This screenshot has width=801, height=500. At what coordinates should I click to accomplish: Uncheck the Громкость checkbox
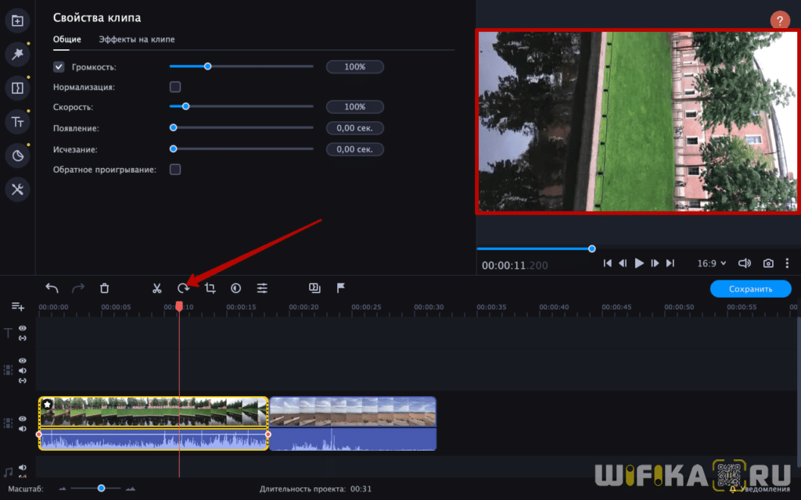pyautogui.click(x=59, y=67)
